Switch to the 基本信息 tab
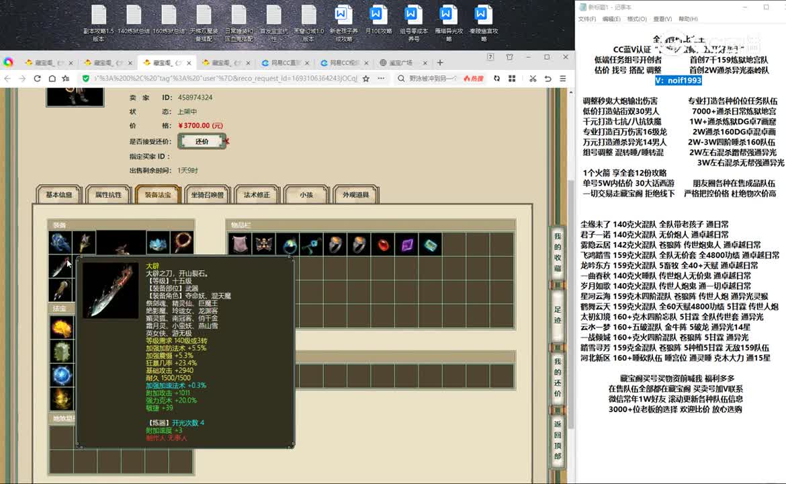The height and width of the screenshot is (484, 786). pos(59,194)
